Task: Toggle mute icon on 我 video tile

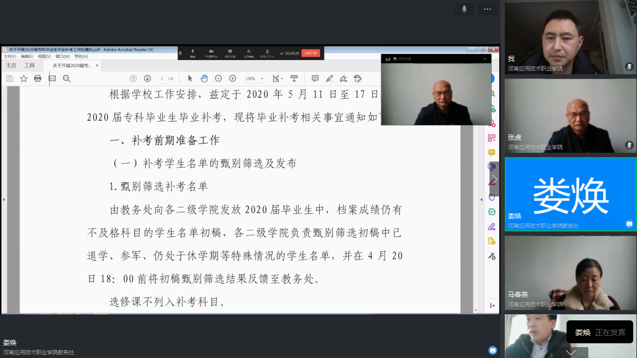Action: tap(629, 67)
